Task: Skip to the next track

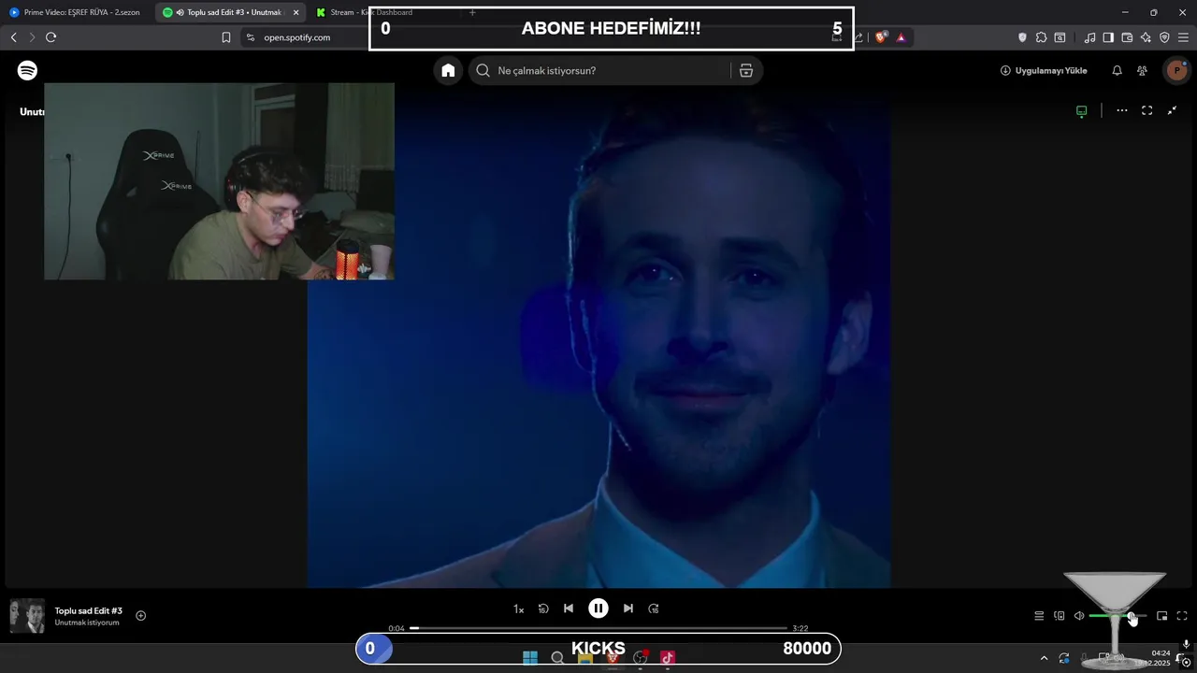Action: click(628, 609)
